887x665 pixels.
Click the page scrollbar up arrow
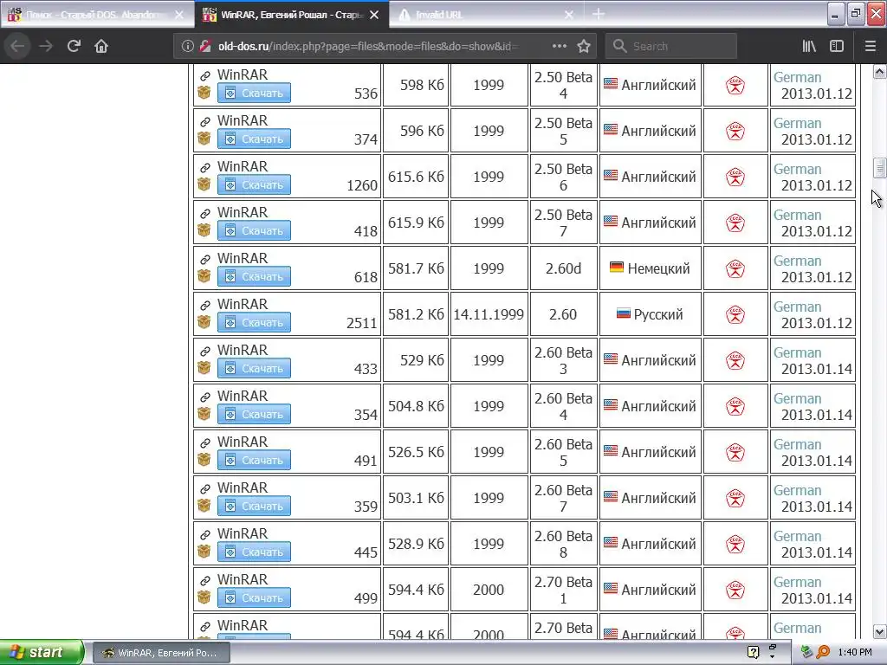879,71
